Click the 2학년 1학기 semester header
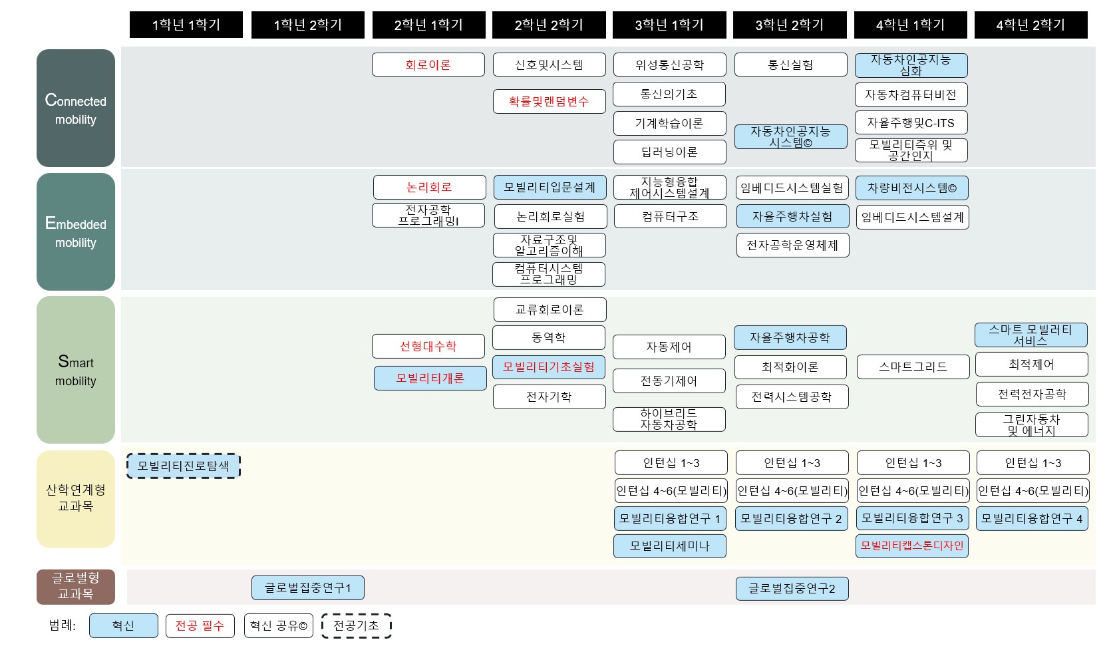Image resolution: width=1111 pixels, height=646 pixels. [428, 25]
